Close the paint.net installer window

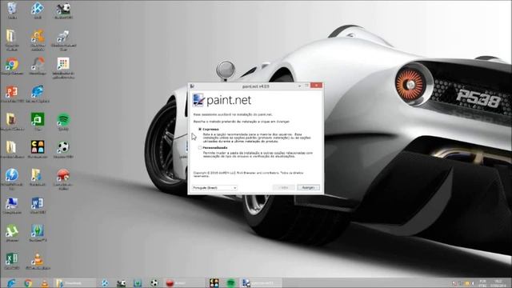coord(316,86)
